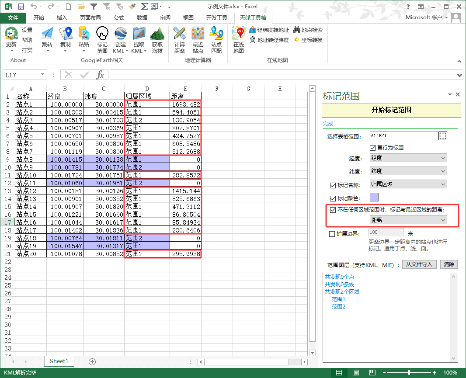
Task: Expand the formula bar
Action: pos(459,75)
